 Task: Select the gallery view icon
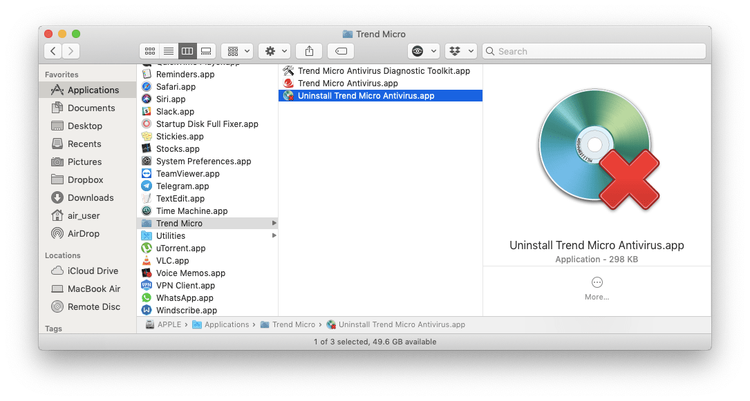[206, 50]
